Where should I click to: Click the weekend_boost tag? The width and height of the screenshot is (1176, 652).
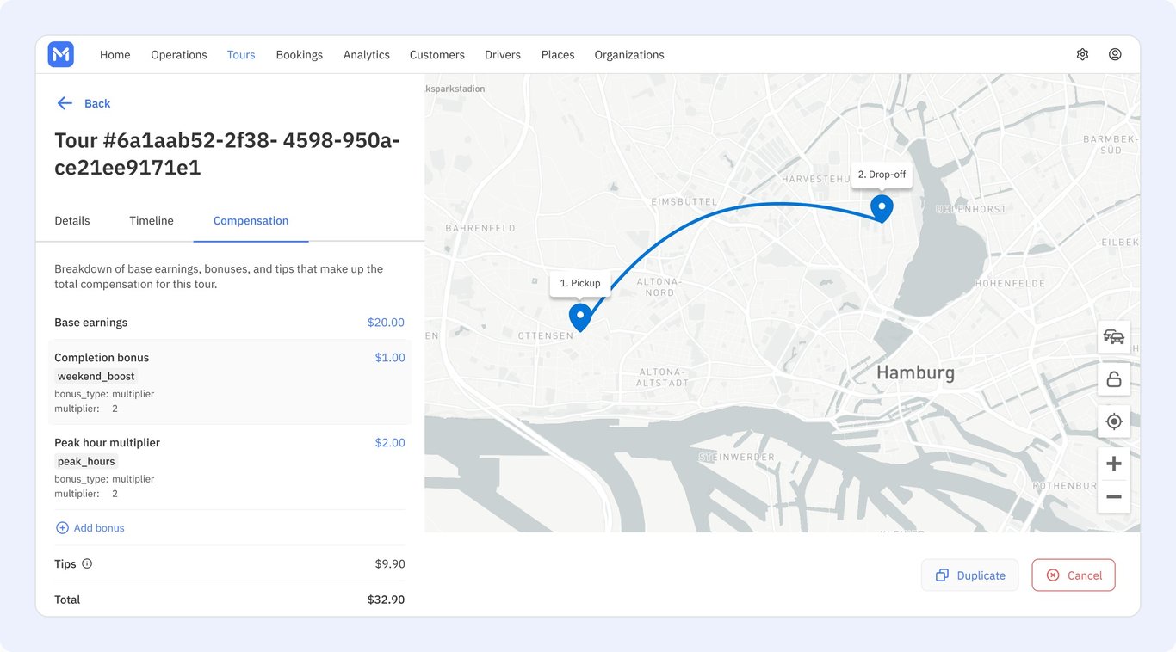coord(96,376)
